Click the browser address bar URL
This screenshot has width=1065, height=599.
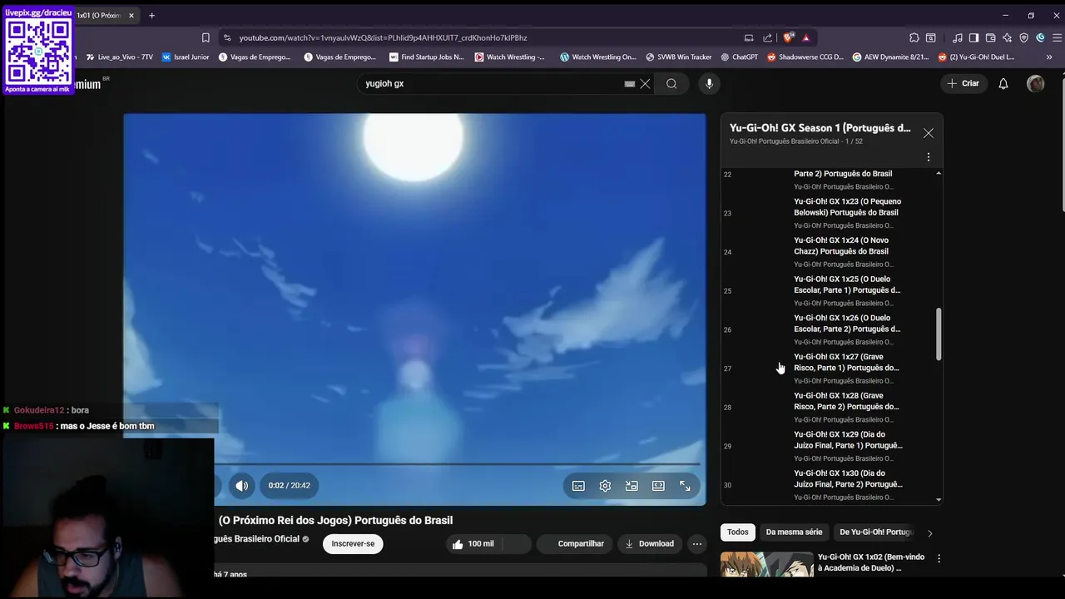click(x=383, y=37)
